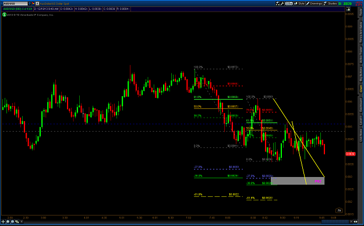Click the AusDollar/US Dollar Spot description text
Screen dimensions: 364x226
click(54, 3)
